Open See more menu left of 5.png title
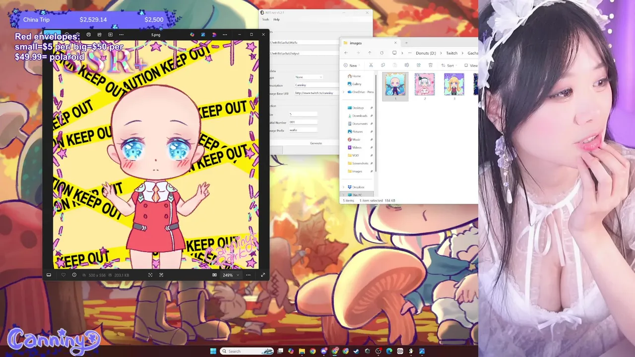This screenshot has height=357, width=635. click(121, 35)
